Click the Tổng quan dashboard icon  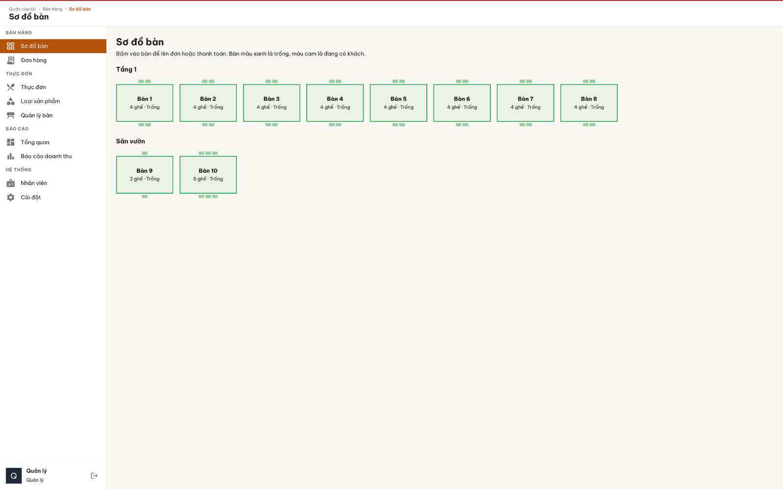[x=10, y=142]
